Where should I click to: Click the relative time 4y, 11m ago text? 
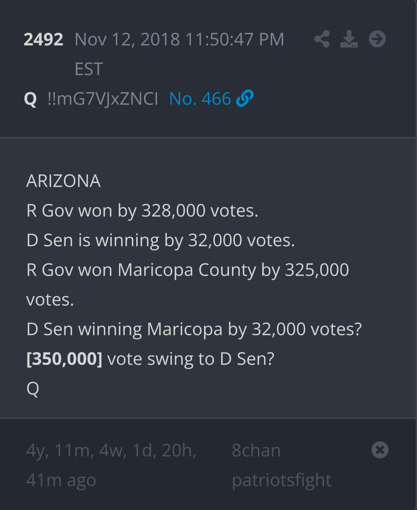[111, 465]
